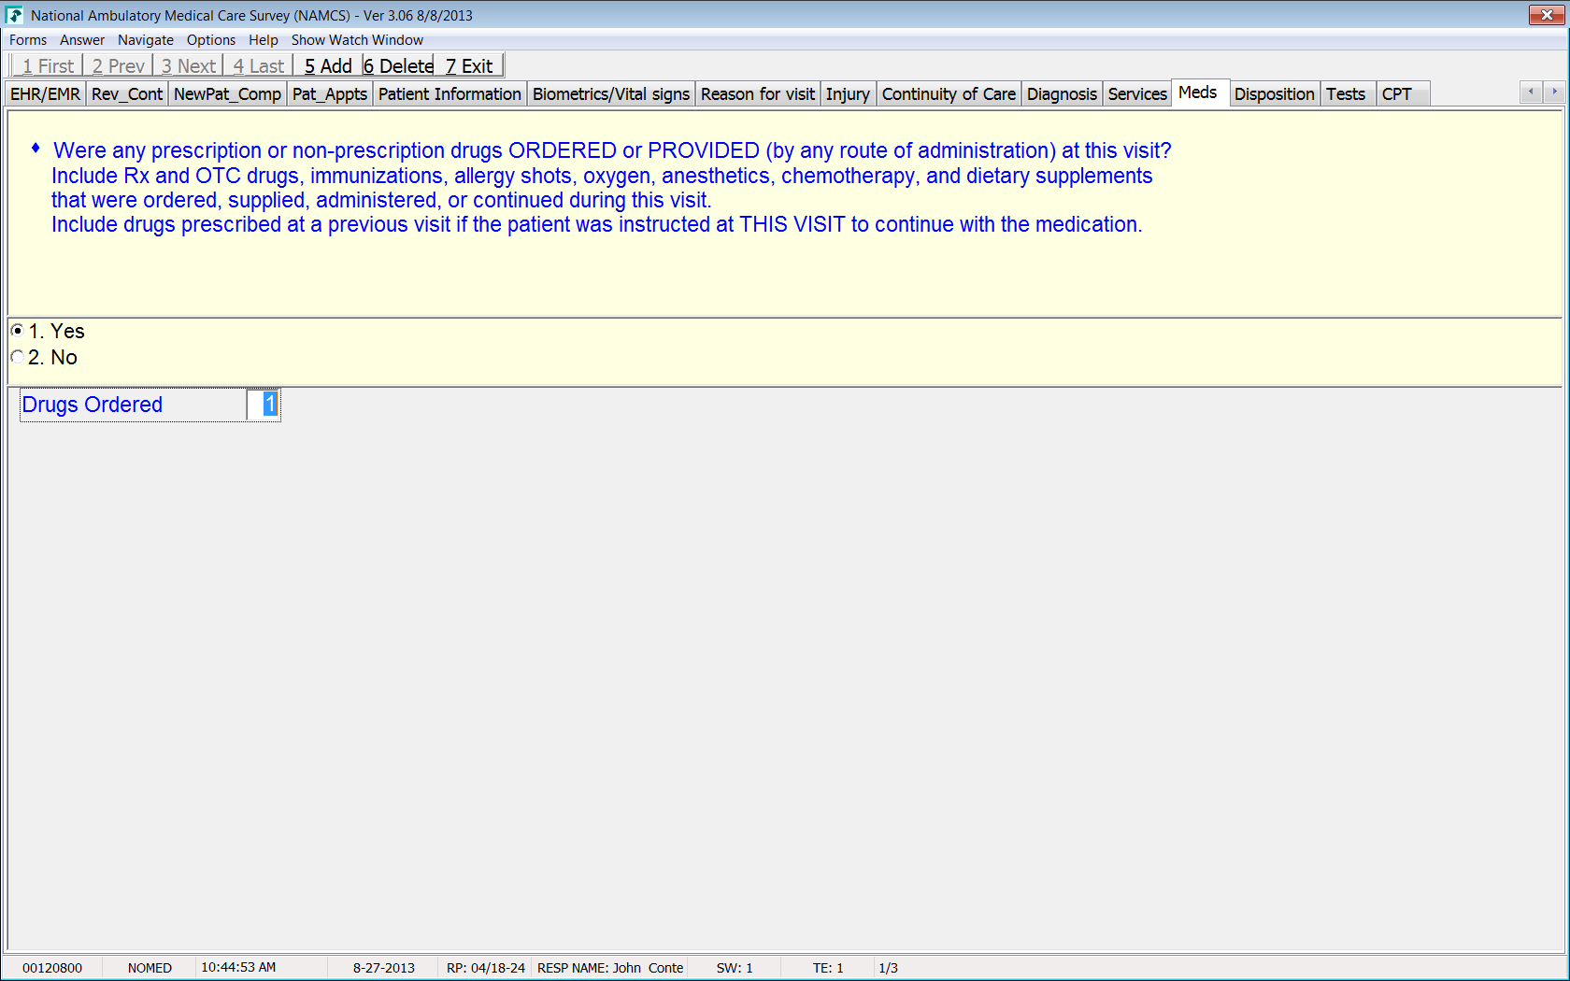Expand the Navigate menu

(x=145, y=40)
